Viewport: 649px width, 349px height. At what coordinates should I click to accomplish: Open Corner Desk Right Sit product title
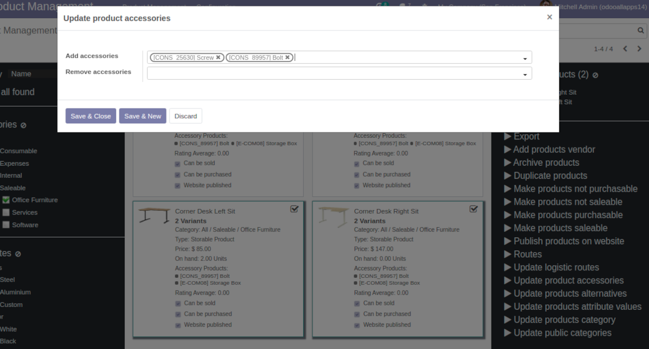(386, 211)
